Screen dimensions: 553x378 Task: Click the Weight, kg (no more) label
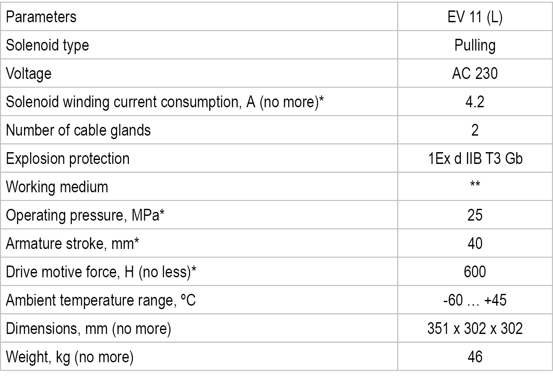click(x=69, y=357)
